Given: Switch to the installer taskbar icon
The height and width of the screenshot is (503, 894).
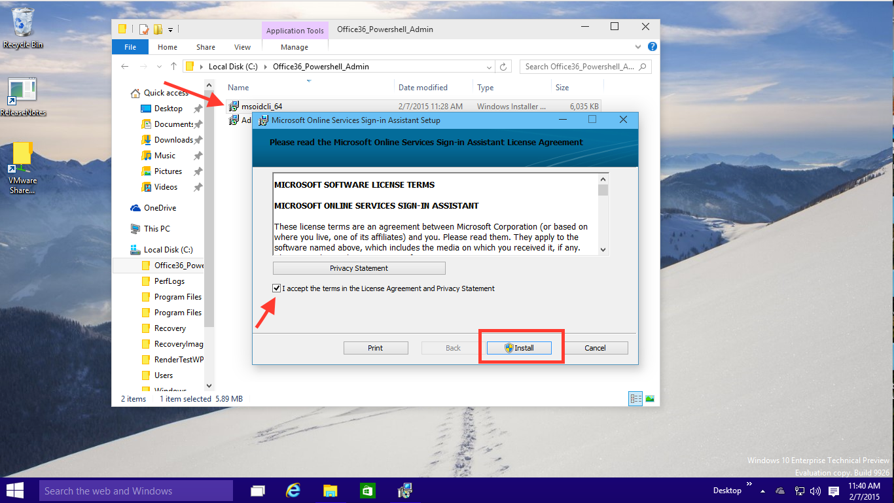Looking at the screenshot, I should (404, 491).
